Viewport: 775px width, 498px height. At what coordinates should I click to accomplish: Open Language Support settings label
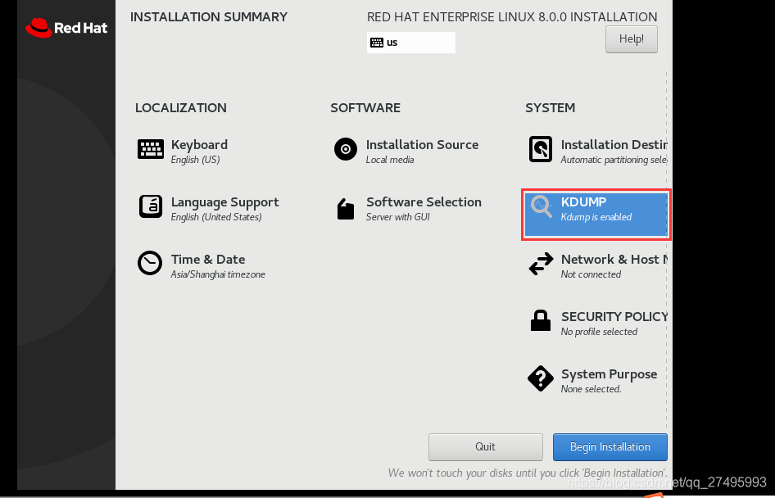[225, 202]
